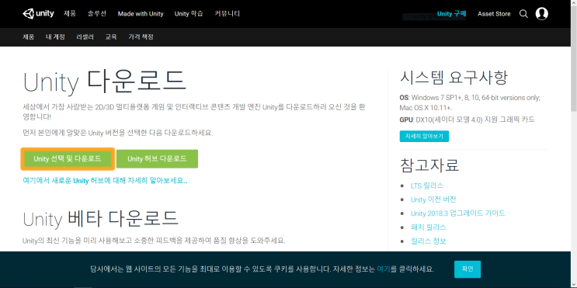Click the Unity 베타 다운로드 heading

point(101,219)
